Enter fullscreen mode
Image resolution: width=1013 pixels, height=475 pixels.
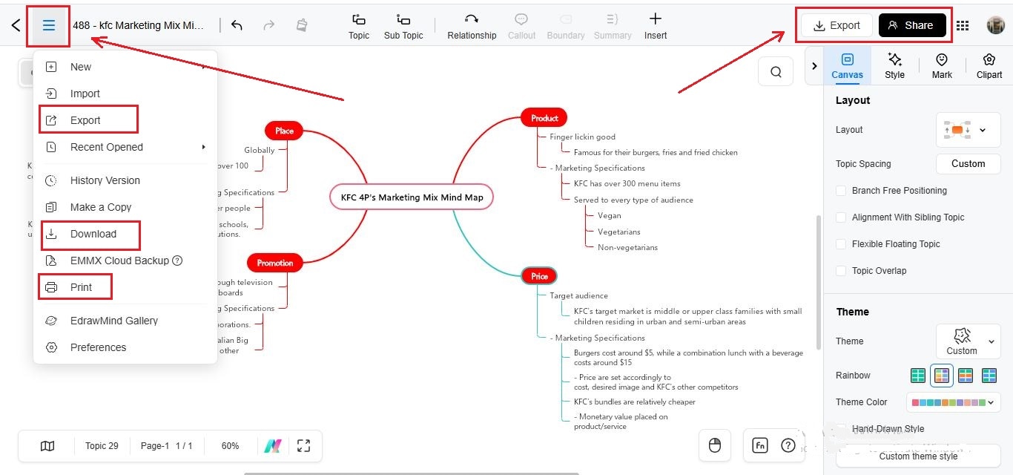[303, 446]
